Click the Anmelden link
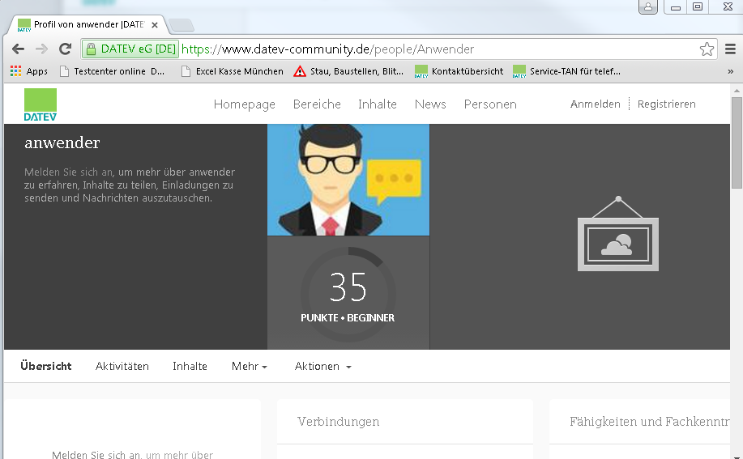The height and width of the screenshot is (459, 743). [595, 104]
